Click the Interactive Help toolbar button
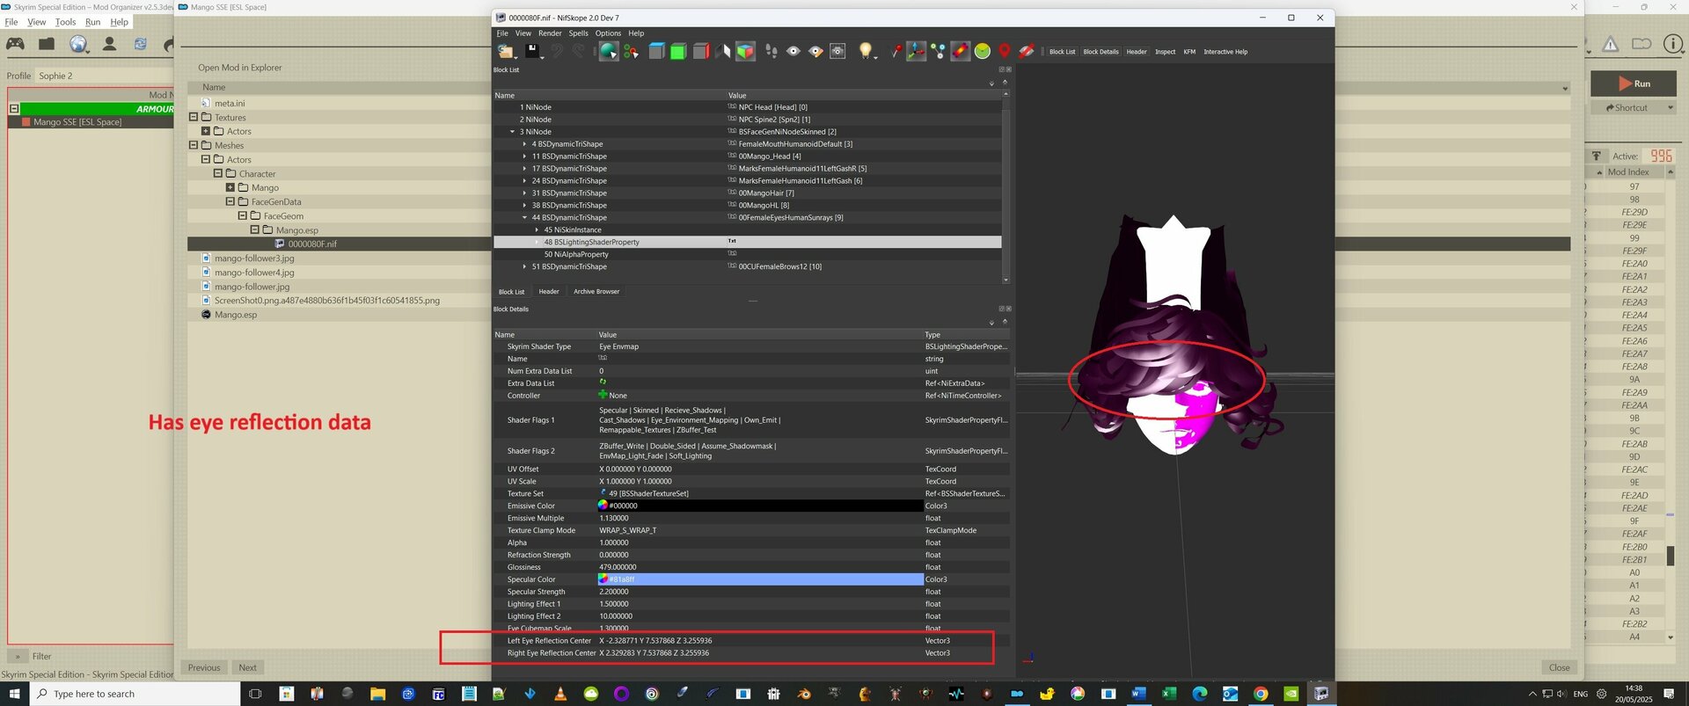The image size is (1689, 706). point(1225,52)
